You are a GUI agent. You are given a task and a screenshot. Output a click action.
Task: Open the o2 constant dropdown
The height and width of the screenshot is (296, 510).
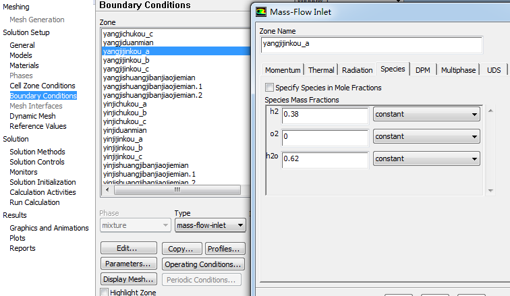426,136
